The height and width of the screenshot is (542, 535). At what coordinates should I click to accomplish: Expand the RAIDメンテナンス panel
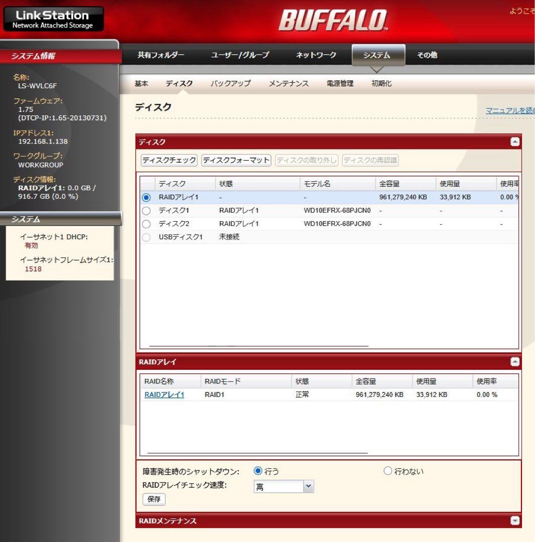515,520
